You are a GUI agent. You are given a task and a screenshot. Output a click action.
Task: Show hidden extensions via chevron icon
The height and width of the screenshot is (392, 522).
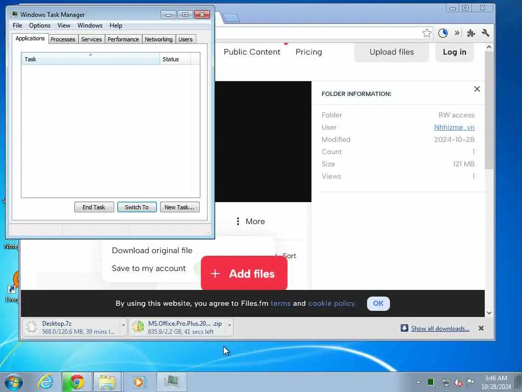pos(457,33)
